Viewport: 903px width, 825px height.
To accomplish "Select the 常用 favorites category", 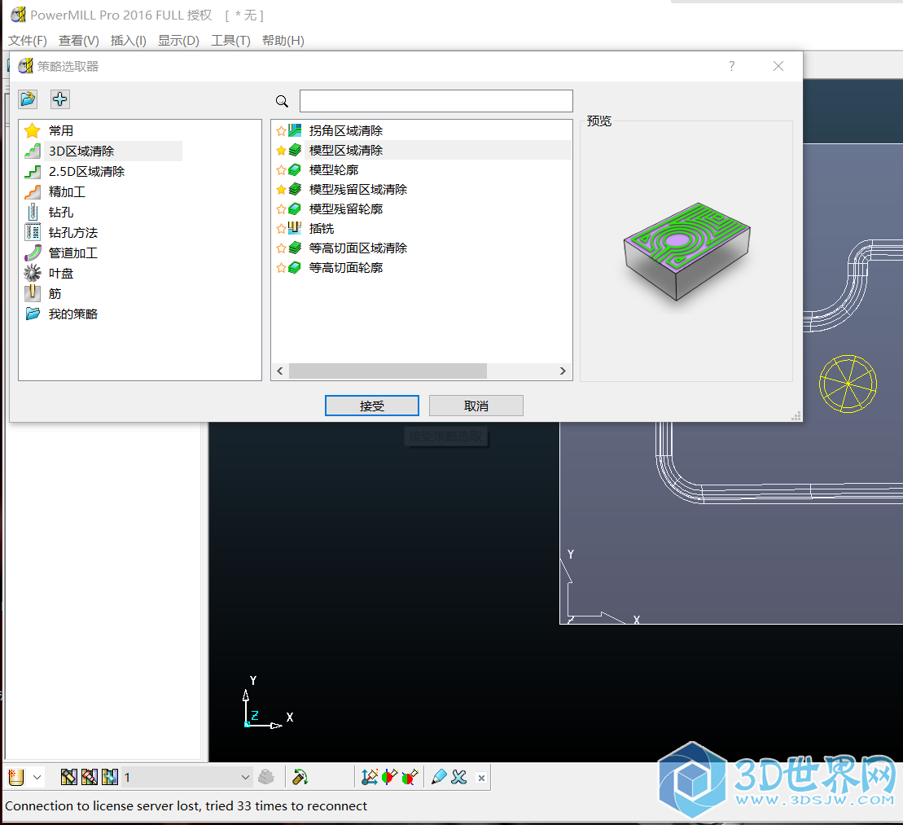I will (61, 131).
